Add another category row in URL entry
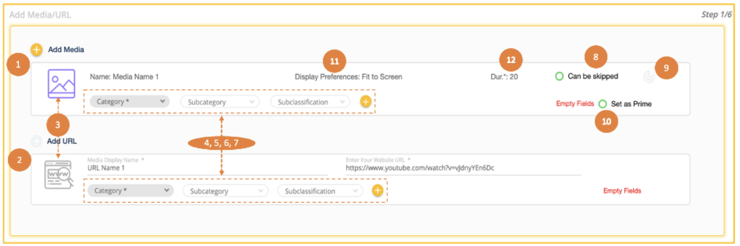The height and width of the screenshot is (246, 740). [x=377, y=191]
